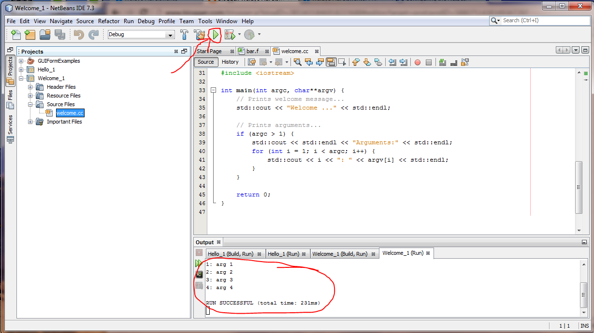594x333 pixels.
Task: Click the Save All toolbar icon
Action: click(x=60, y=35)
